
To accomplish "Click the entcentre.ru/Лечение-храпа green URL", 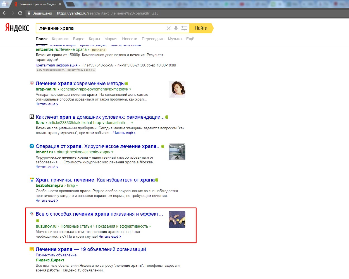I will [x=61, y=49].
